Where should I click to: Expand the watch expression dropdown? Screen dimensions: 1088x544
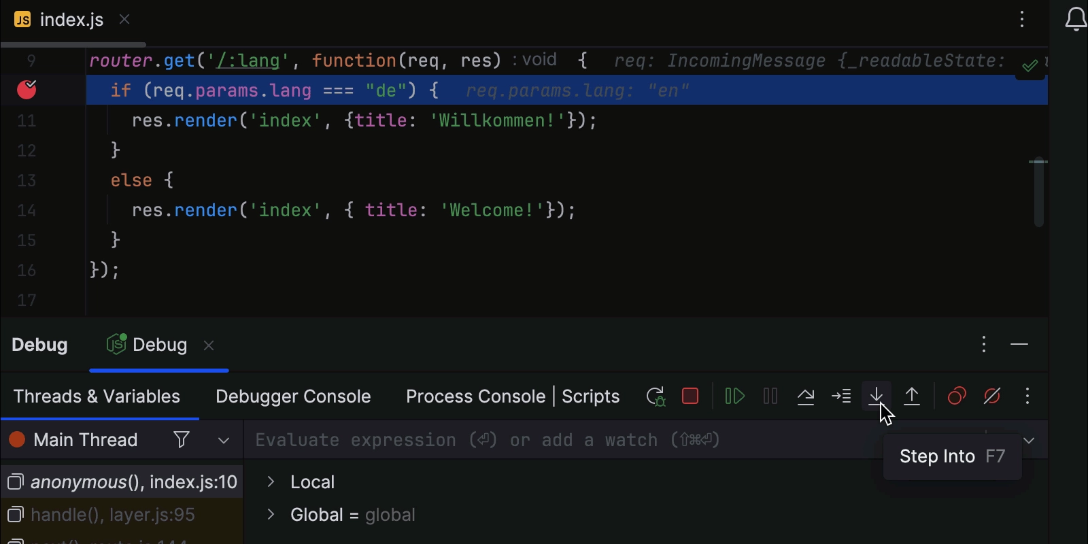[1029, 441]
